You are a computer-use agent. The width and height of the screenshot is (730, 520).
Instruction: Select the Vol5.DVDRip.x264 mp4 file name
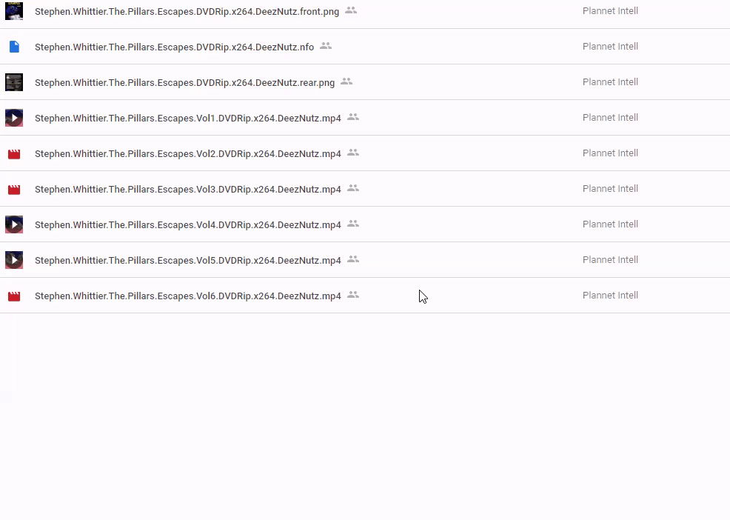[187, 260]
